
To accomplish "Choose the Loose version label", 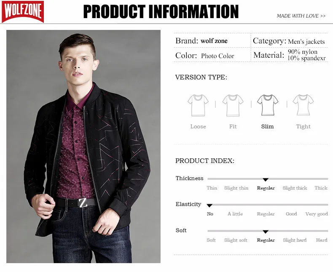I will [x=198, y=126].
